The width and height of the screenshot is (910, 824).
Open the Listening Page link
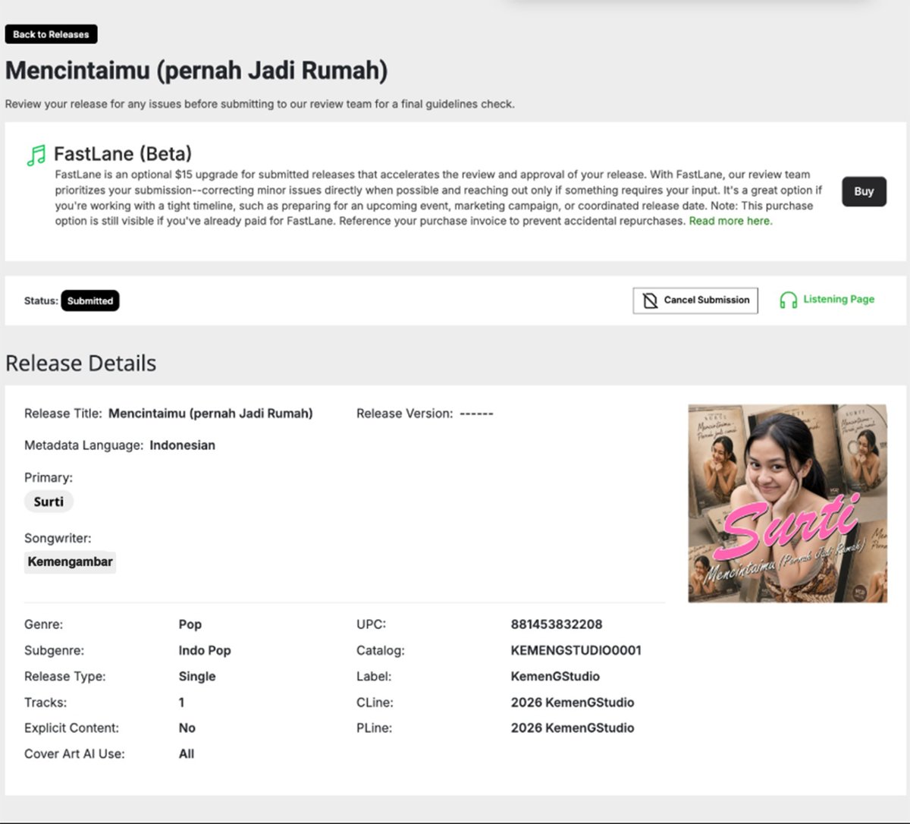point(839,300)
